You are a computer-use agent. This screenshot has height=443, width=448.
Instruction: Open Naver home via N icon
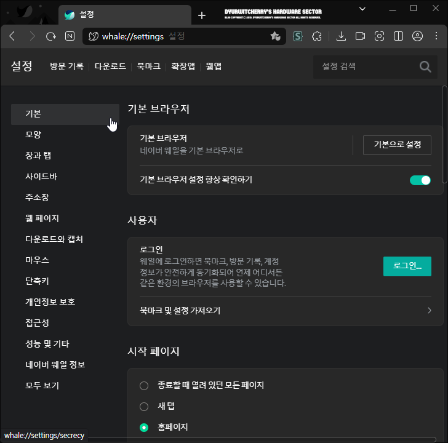tap(70, 36)
